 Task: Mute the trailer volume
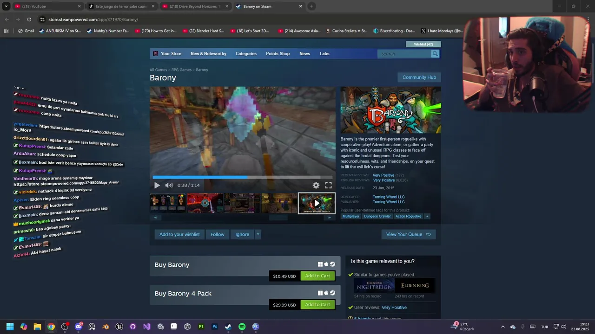tap(169, 185)
